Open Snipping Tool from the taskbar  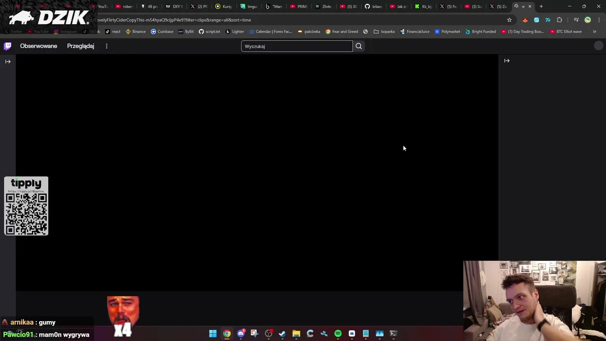[254, 333]
